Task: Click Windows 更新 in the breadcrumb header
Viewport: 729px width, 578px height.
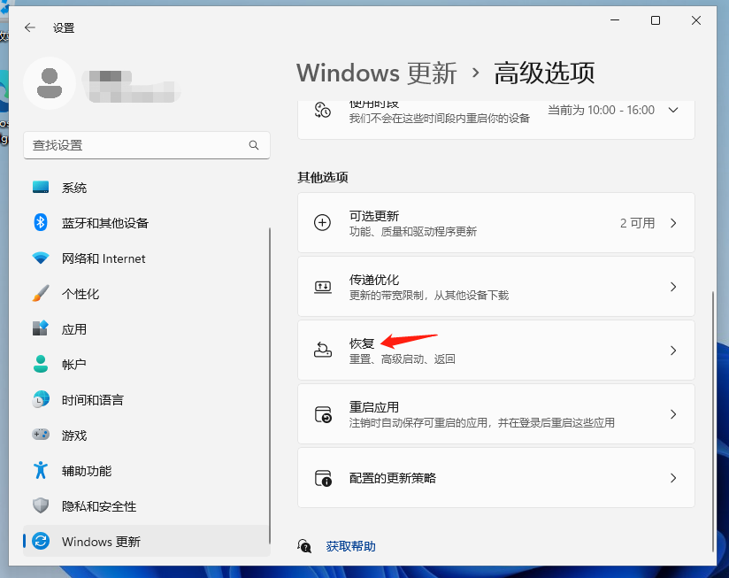Action: [x=377, y=73]
